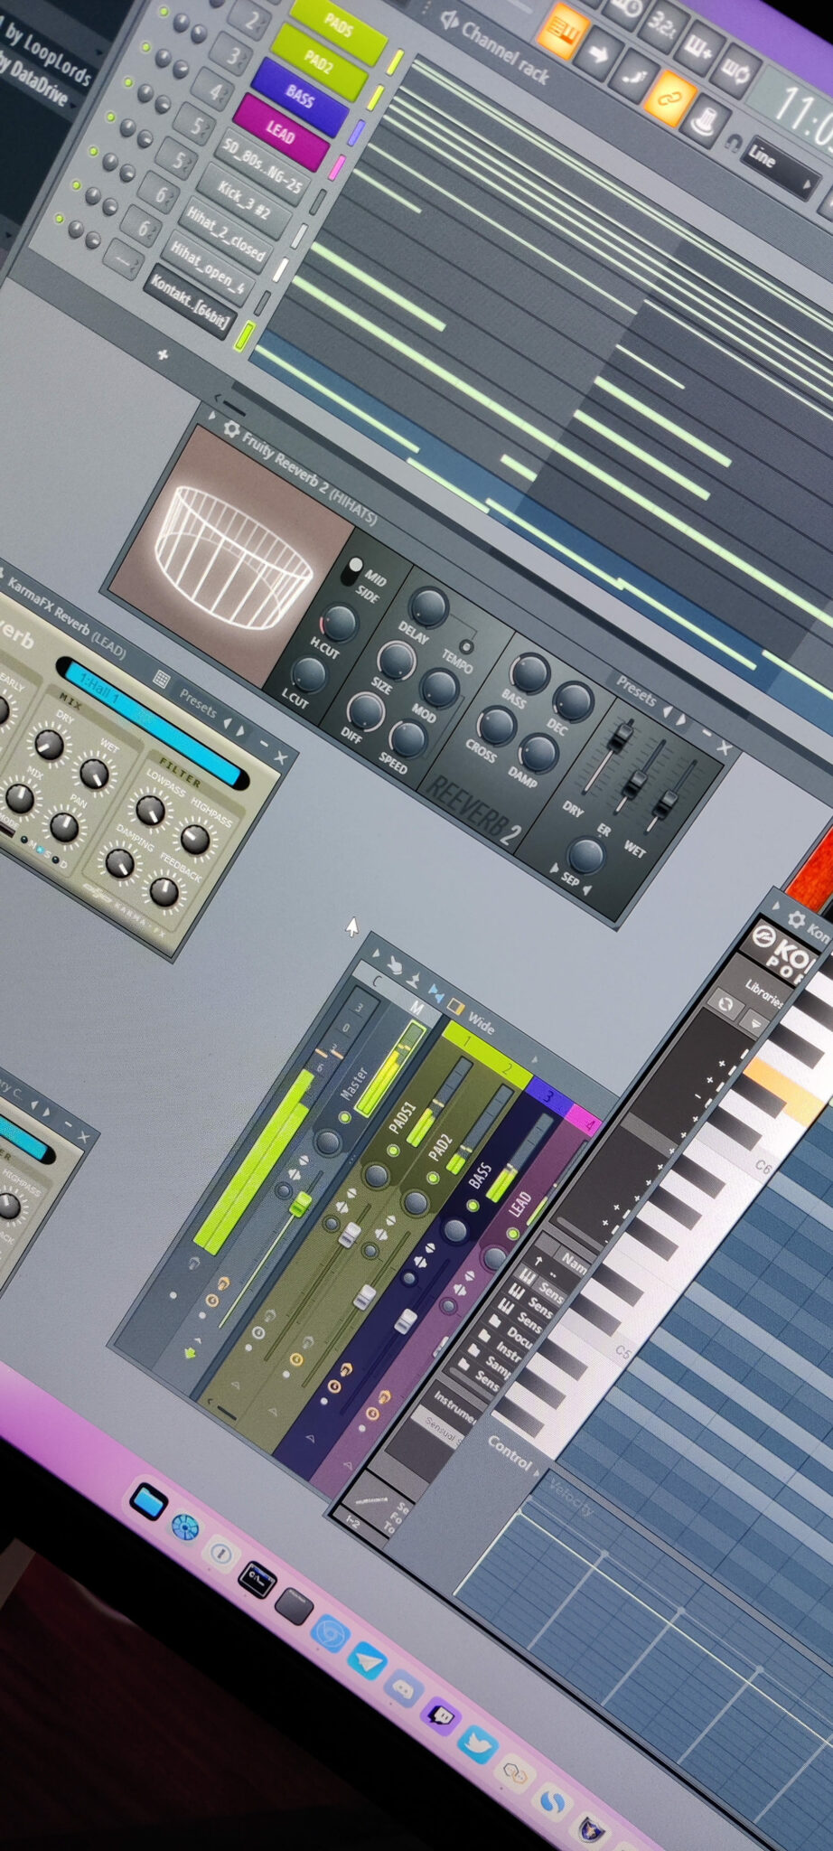This screenshot has height=1851, width=833.
Task: Click the Master track volume fader
Action: [300, 1203]
